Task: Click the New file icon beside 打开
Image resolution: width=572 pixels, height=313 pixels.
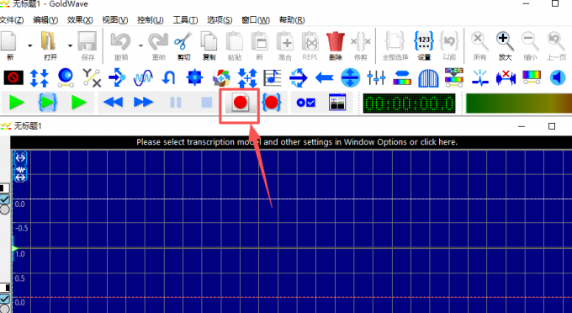Action: click(x=8, y=41)
